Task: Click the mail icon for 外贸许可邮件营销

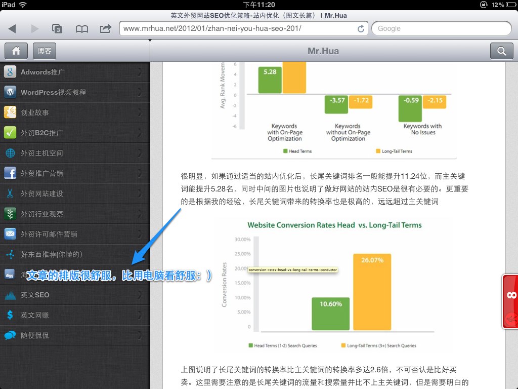Action: pos(10,234)
